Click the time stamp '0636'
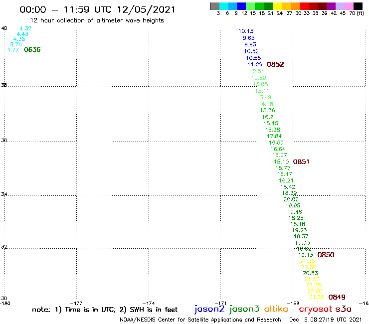Viewport: 369px width, 324px height. (32, 50)
